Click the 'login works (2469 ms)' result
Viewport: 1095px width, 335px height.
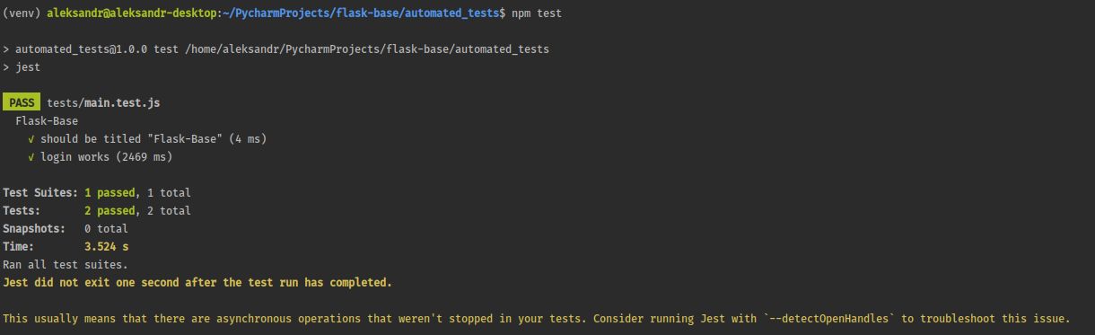tap(106, 157)
